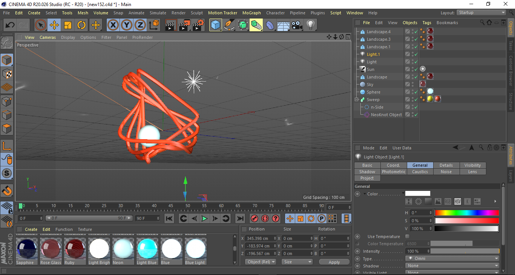
Task: Open the Layout Startup dropdown
Action: 482,12
